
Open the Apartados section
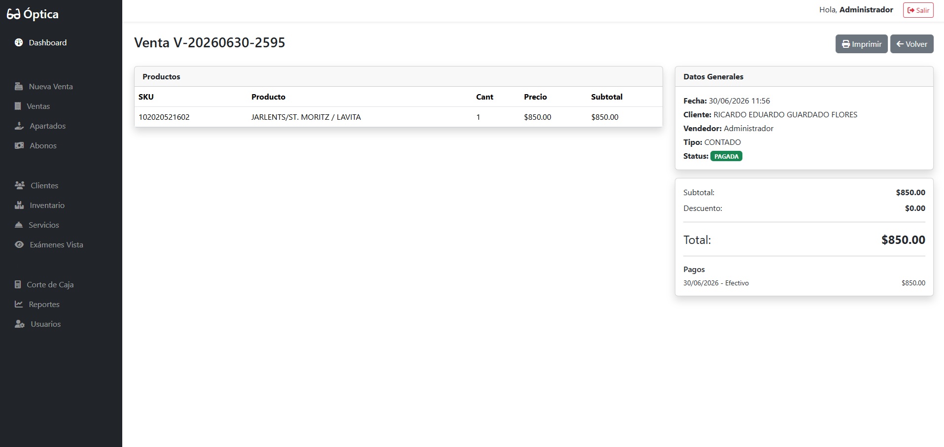point(61,126)
